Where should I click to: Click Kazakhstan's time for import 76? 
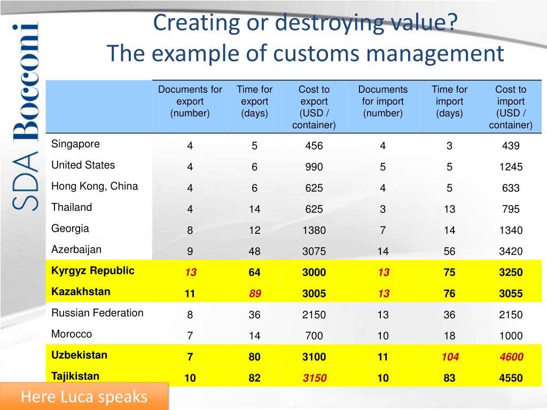(449, 294)
